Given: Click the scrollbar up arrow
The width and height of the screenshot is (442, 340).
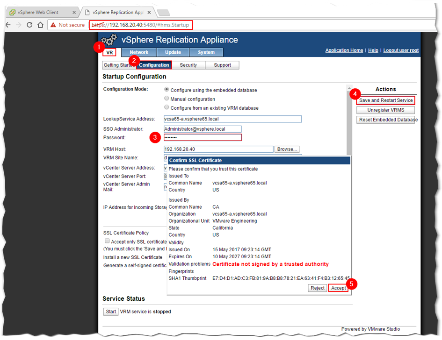Looking at the screenshot, I should (x=349, y=88).
